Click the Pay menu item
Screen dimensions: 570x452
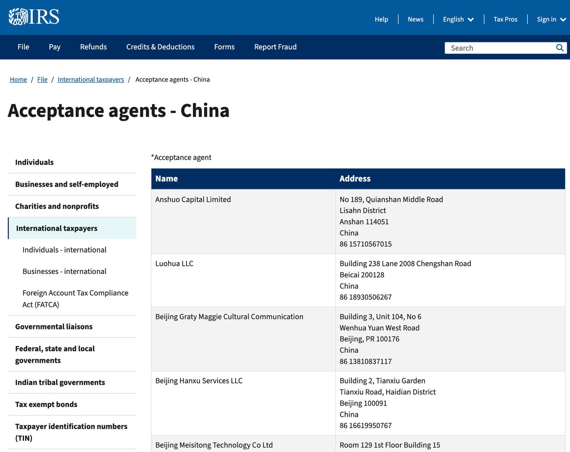coord(55,47)
